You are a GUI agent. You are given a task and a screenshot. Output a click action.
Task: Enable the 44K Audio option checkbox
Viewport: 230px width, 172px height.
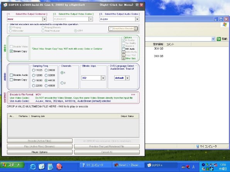coord(123,49)
